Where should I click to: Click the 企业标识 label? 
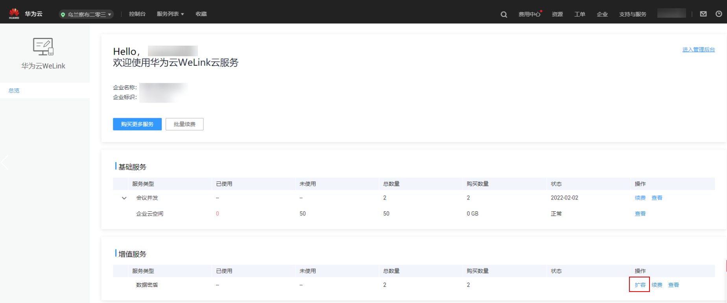click(x=125, y=97)
